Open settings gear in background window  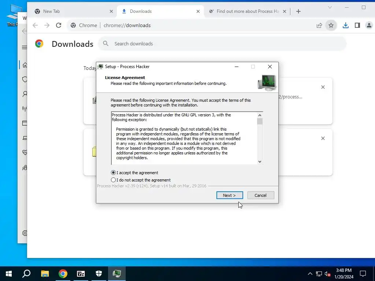coord(25,233)
